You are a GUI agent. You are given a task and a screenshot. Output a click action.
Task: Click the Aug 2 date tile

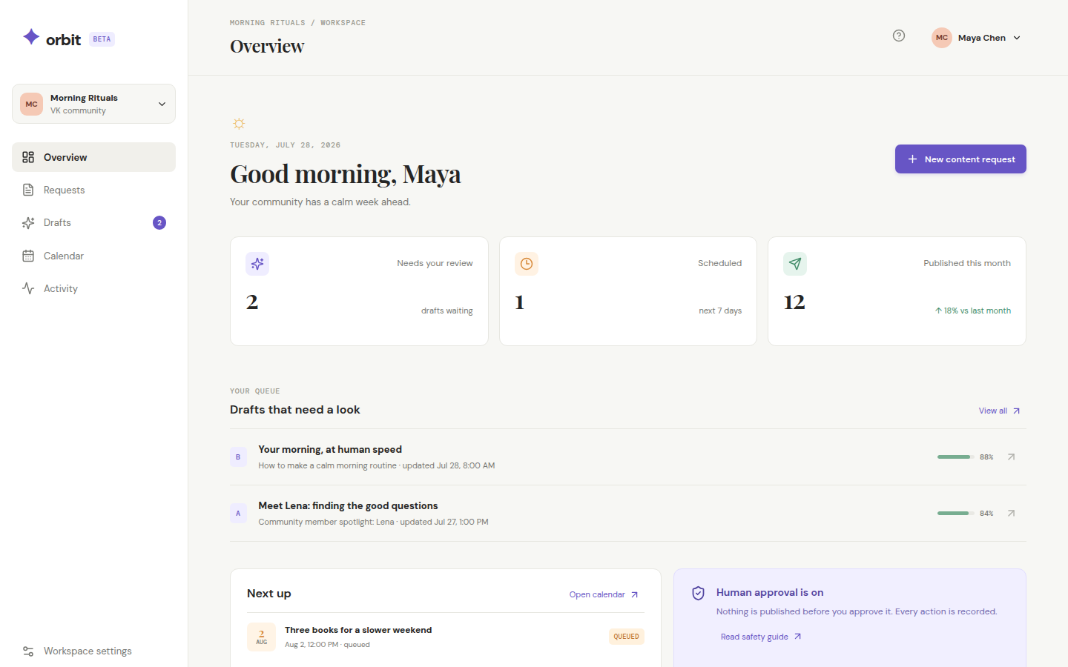pyautogui.click(x=261, y=637)
